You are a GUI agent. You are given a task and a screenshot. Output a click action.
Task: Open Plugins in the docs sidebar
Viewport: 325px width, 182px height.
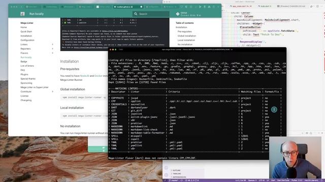[24, 74]
